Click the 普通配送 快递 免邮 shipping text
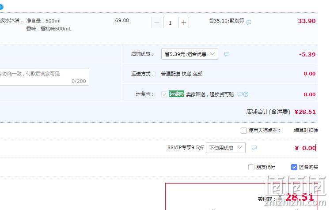The image size is (330, 210). [x=182, y=74]
